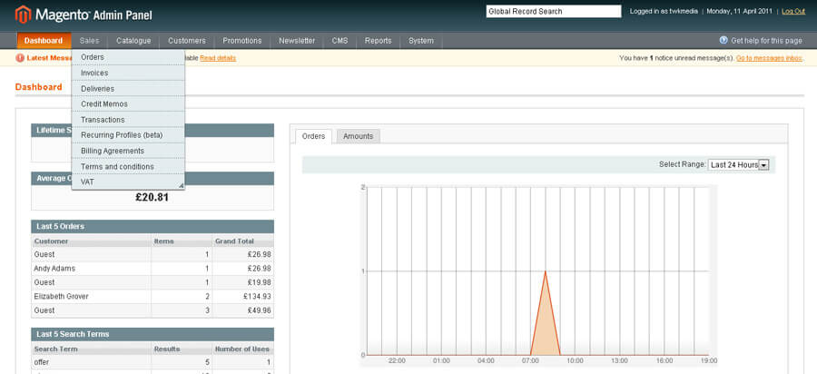Screen dimensions: 817x374
Task: Open the Read details link
Action: tap(218, 58)
